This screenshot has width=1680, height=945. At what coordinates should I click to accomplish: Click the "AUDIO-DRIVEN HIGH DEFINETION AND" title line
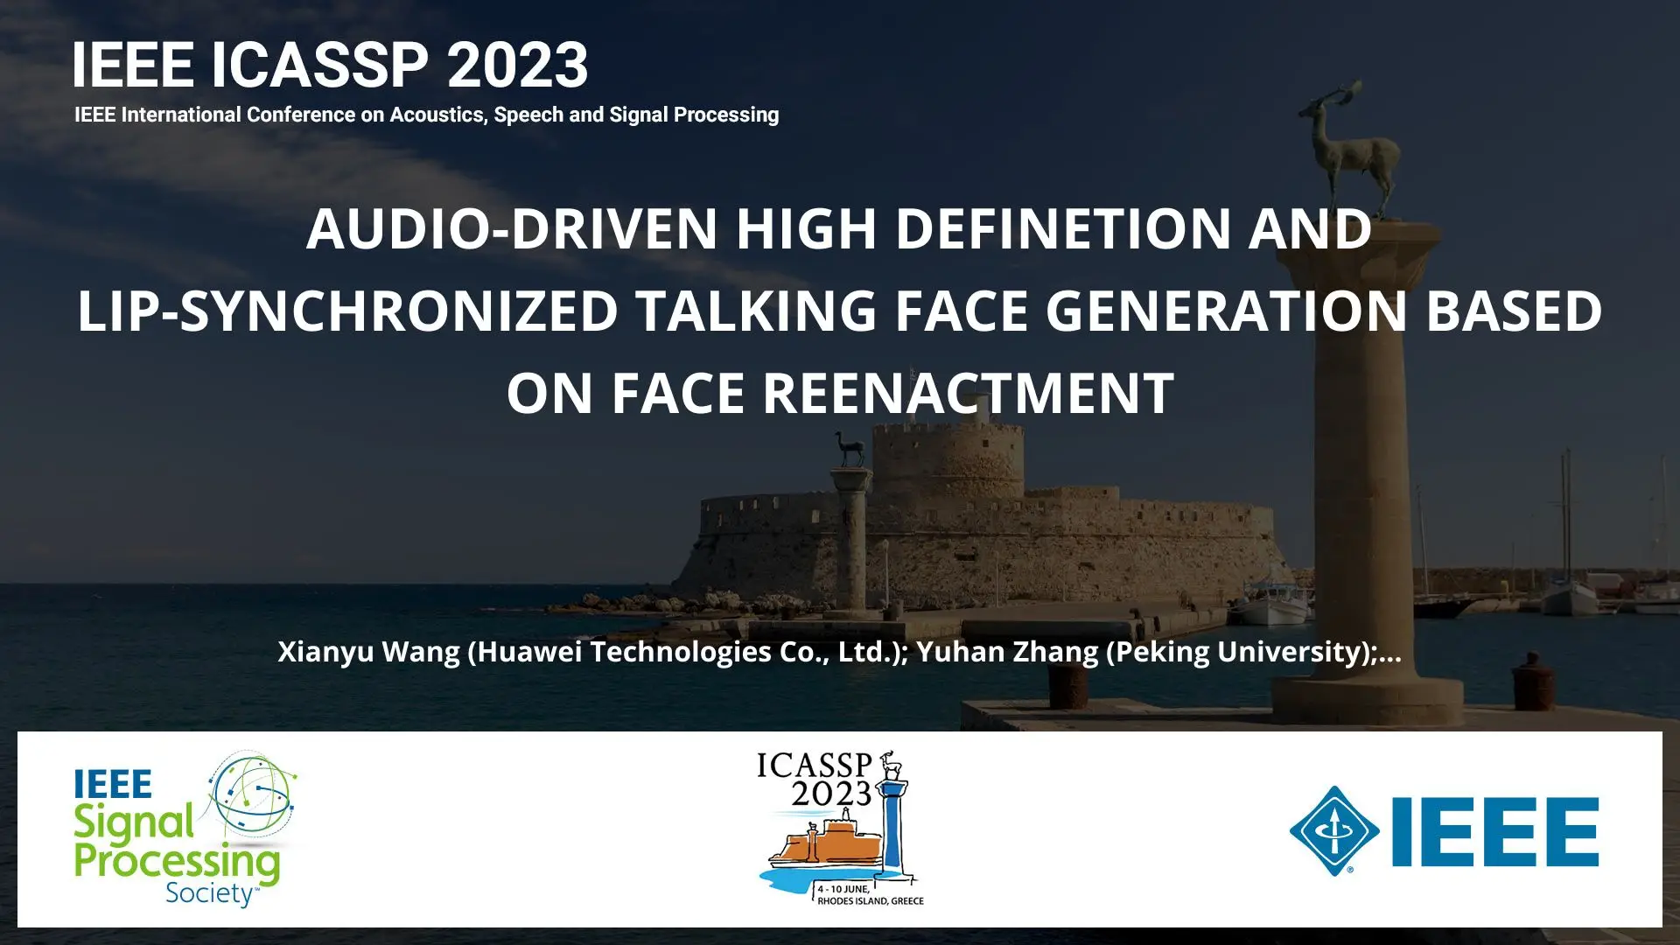839,228
